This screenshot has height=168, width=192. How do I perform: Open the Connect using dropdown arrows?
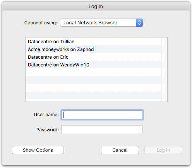pos(139,23)
